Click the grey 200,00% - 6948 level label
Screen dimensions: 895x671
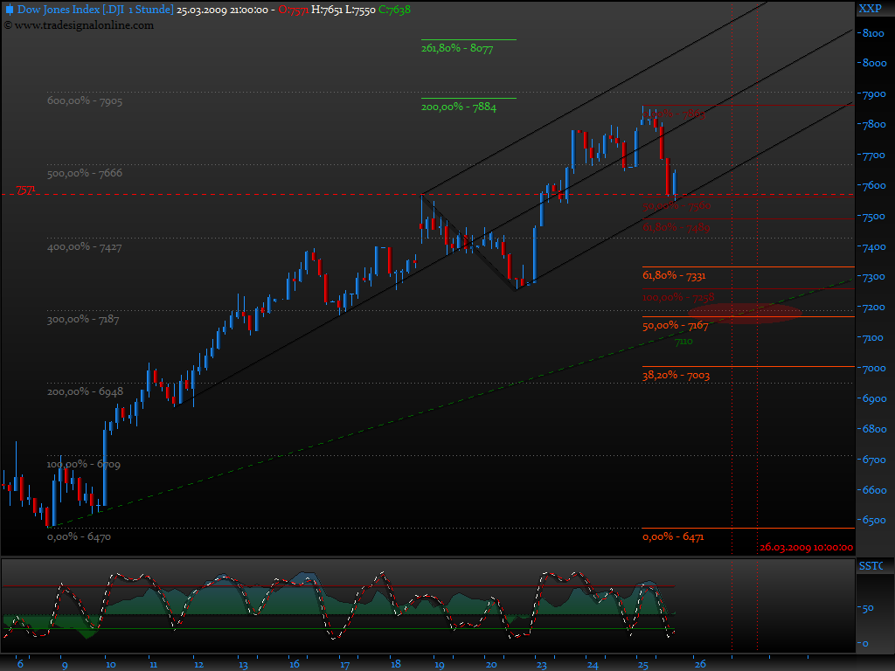coord(85,392)
